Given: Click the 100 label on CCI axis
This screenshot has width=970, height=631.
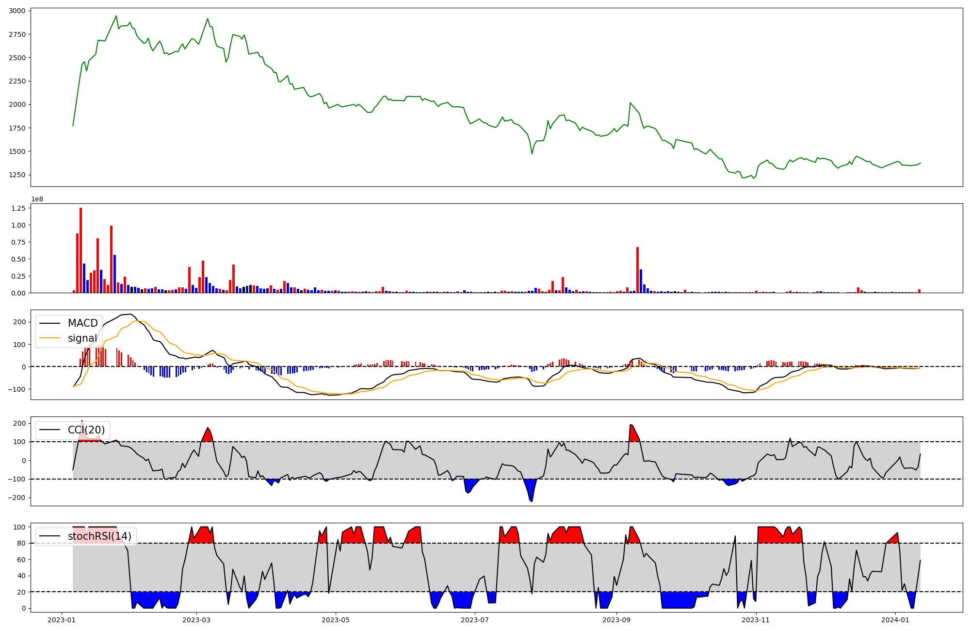Looking at the screenshot, I should point(20,442).
